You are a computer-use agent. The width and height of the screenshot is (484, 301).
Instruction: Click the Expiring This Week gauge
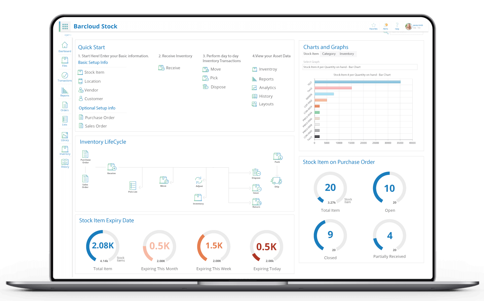pyautogui.click(x=214, y=246)
